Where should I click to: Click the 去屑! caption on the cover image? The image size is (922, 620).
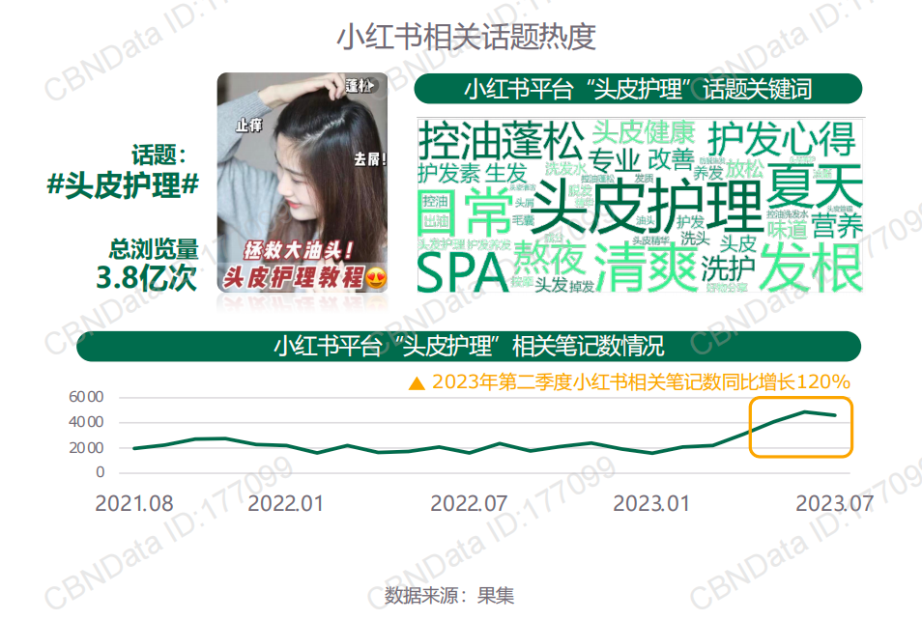pos(369,158)
